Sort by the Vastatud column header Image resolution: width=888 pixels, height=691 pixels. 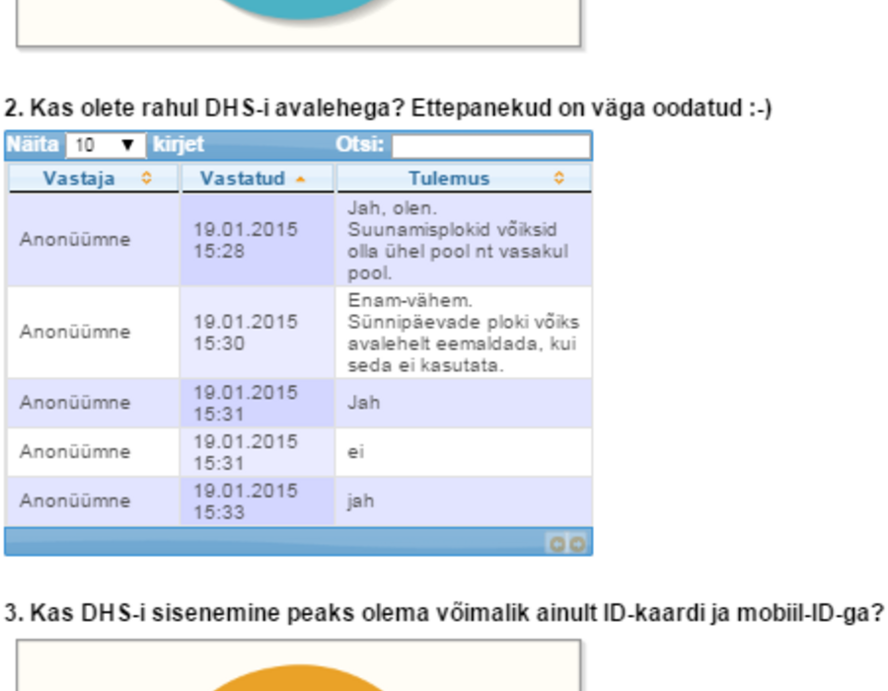tap(258, 179)
